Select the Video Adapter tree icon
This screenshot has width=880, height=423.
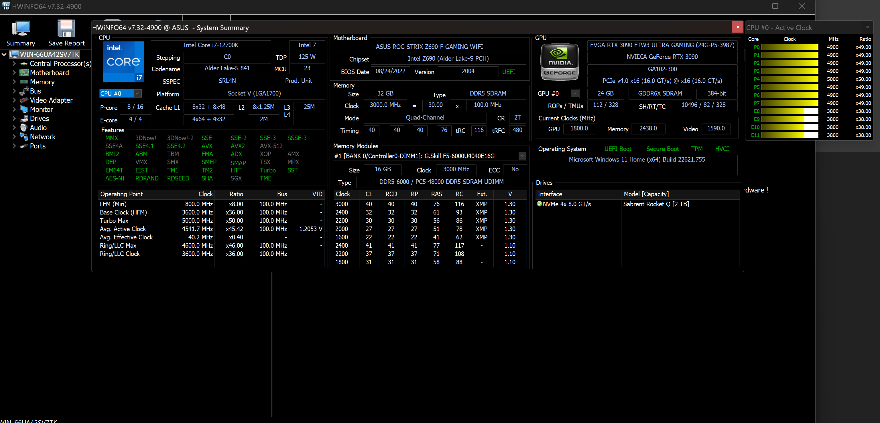coord(24,100)
